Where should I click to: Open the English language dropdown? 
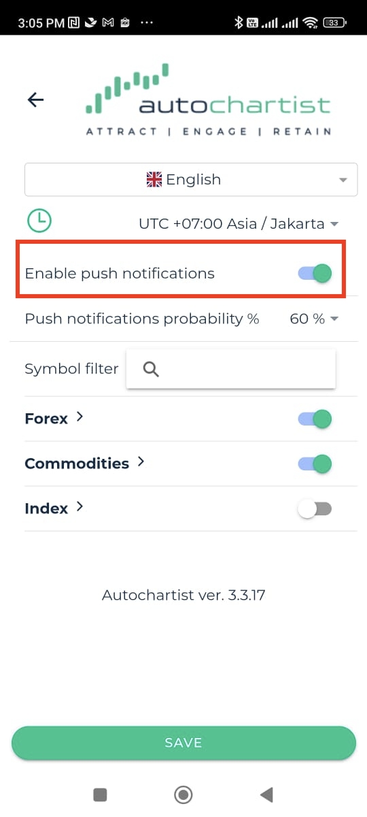click(x=191, y=180)
